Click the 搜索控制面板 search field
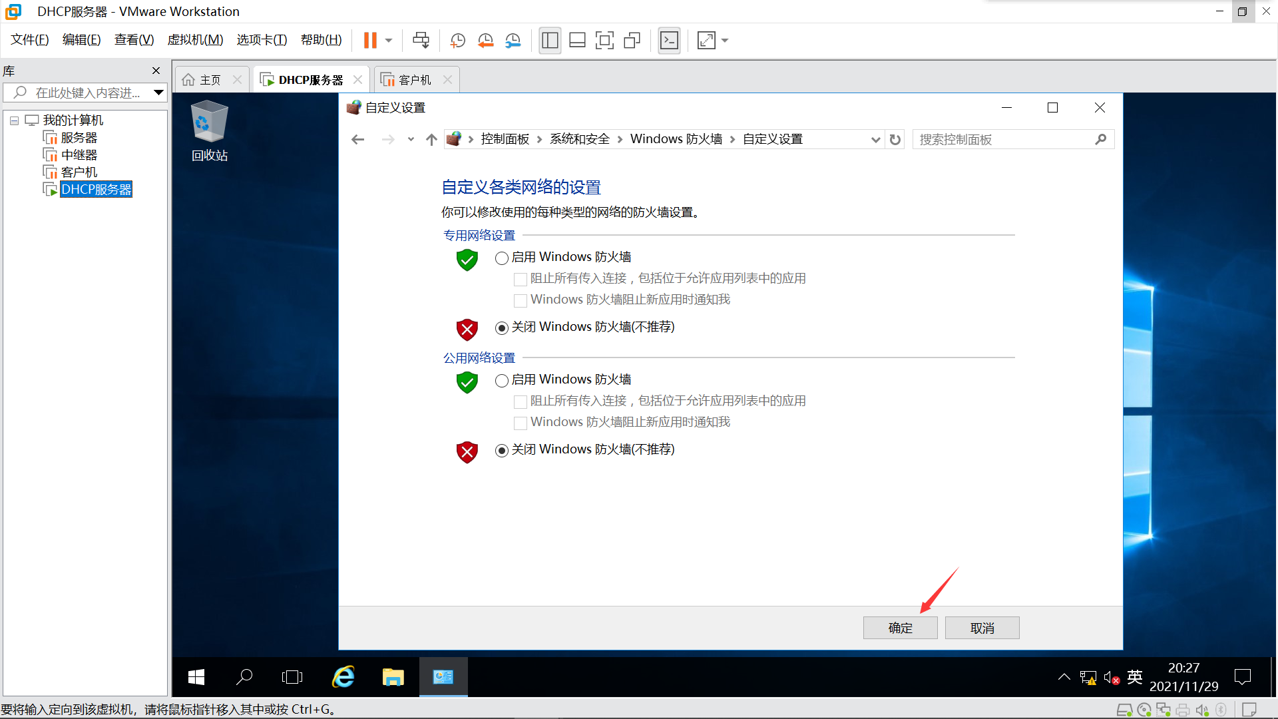Screen dimensions: 1278x719 pos(1002,139)
